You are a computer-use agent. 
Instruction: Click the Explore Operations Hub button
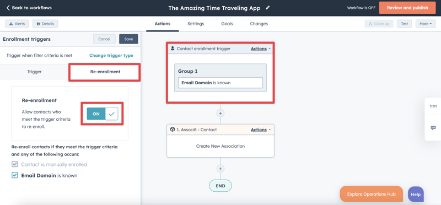click(371, 194)
